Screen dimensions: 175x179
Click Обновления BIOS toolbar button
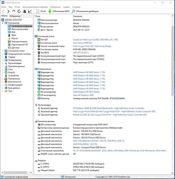click(59, 11)
